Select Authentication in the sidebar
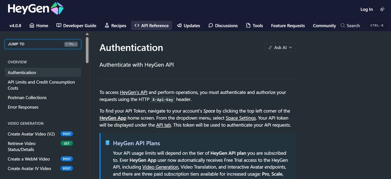The height and width of the screenshot is (179, 391). (x=43, y=73)
